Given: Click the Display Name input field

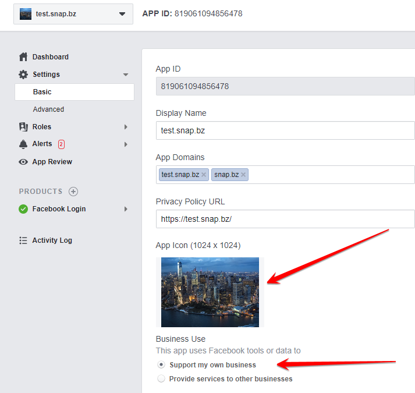Looking at the screenshot, I should 285,130.
